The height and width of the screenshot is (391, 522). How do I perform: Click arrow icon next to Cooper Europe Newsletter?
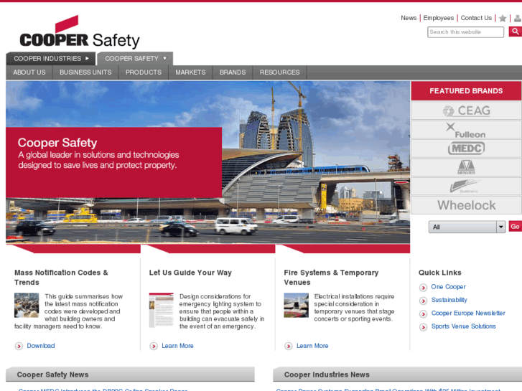click(423, 314)
